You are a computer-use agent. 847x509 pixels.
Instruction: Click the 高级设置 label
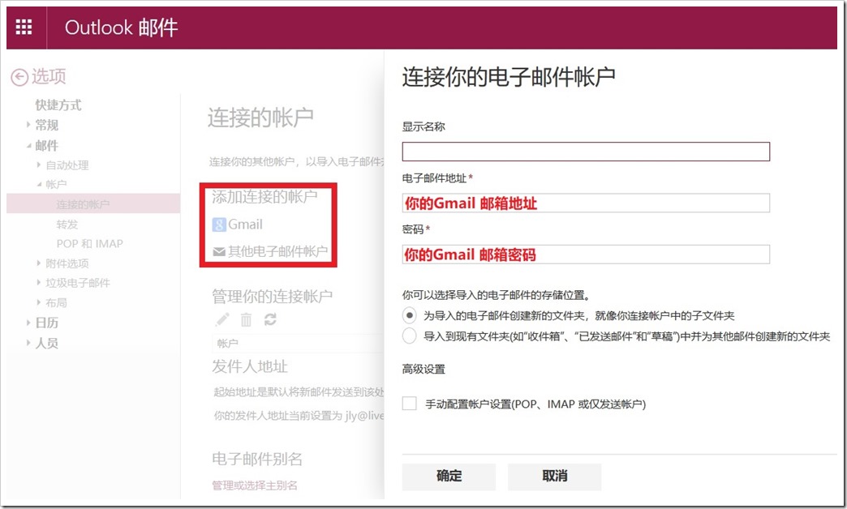pos(423,370)
